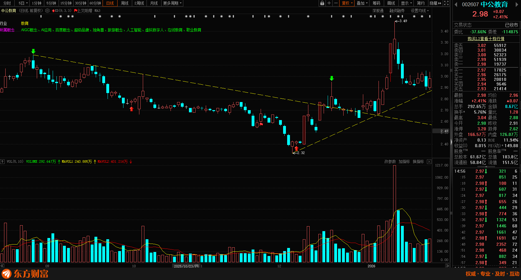Select the 2周线 chart tab
The height and width of the screenshot is (280, 521).
click(139, 3)
